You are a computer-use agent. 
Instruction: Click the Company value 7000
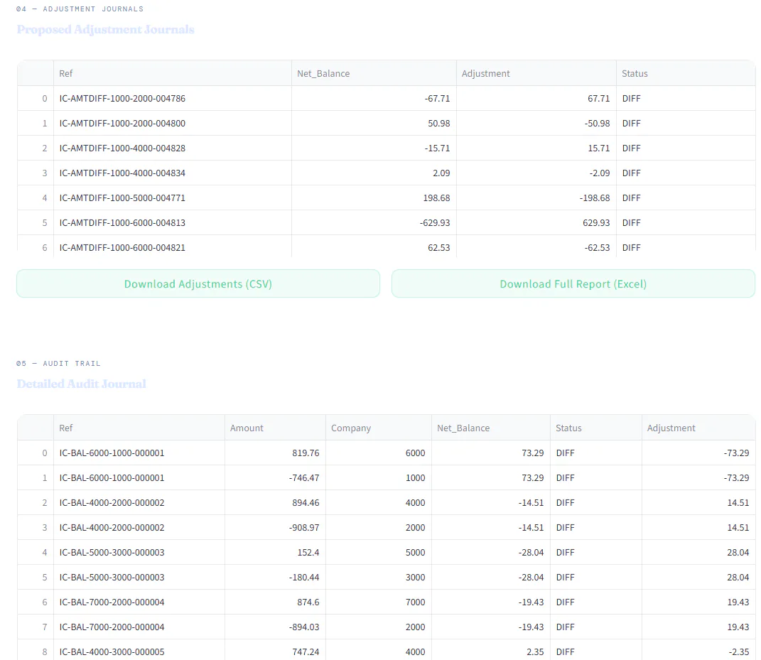point(379,602)
